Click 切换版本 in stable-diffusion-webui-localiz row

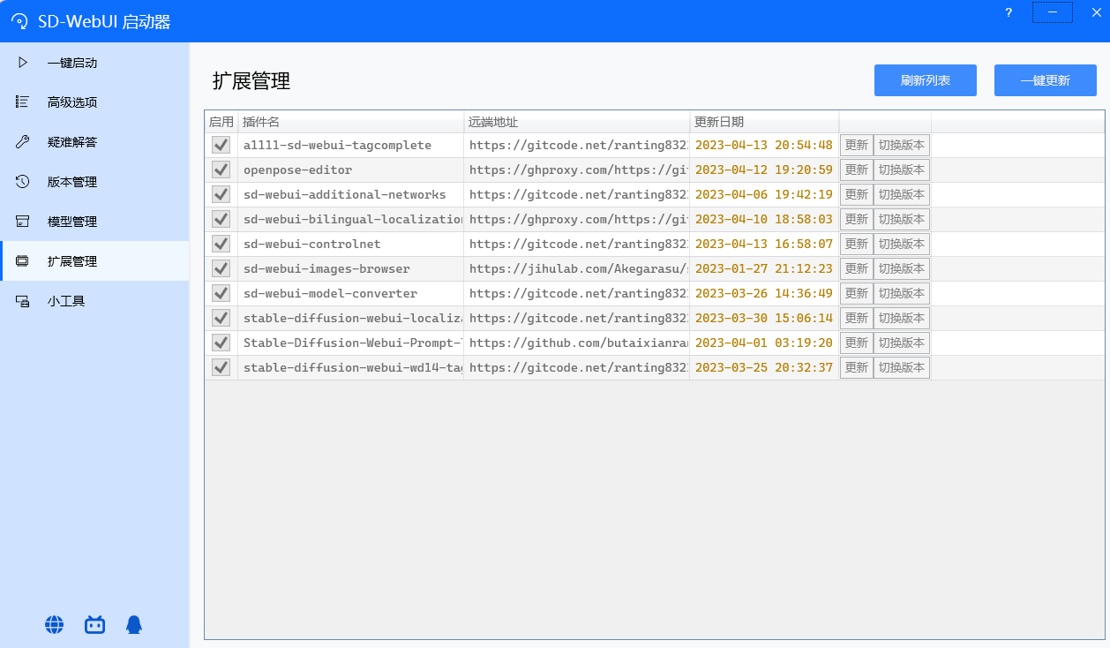[x=902, y=318]
